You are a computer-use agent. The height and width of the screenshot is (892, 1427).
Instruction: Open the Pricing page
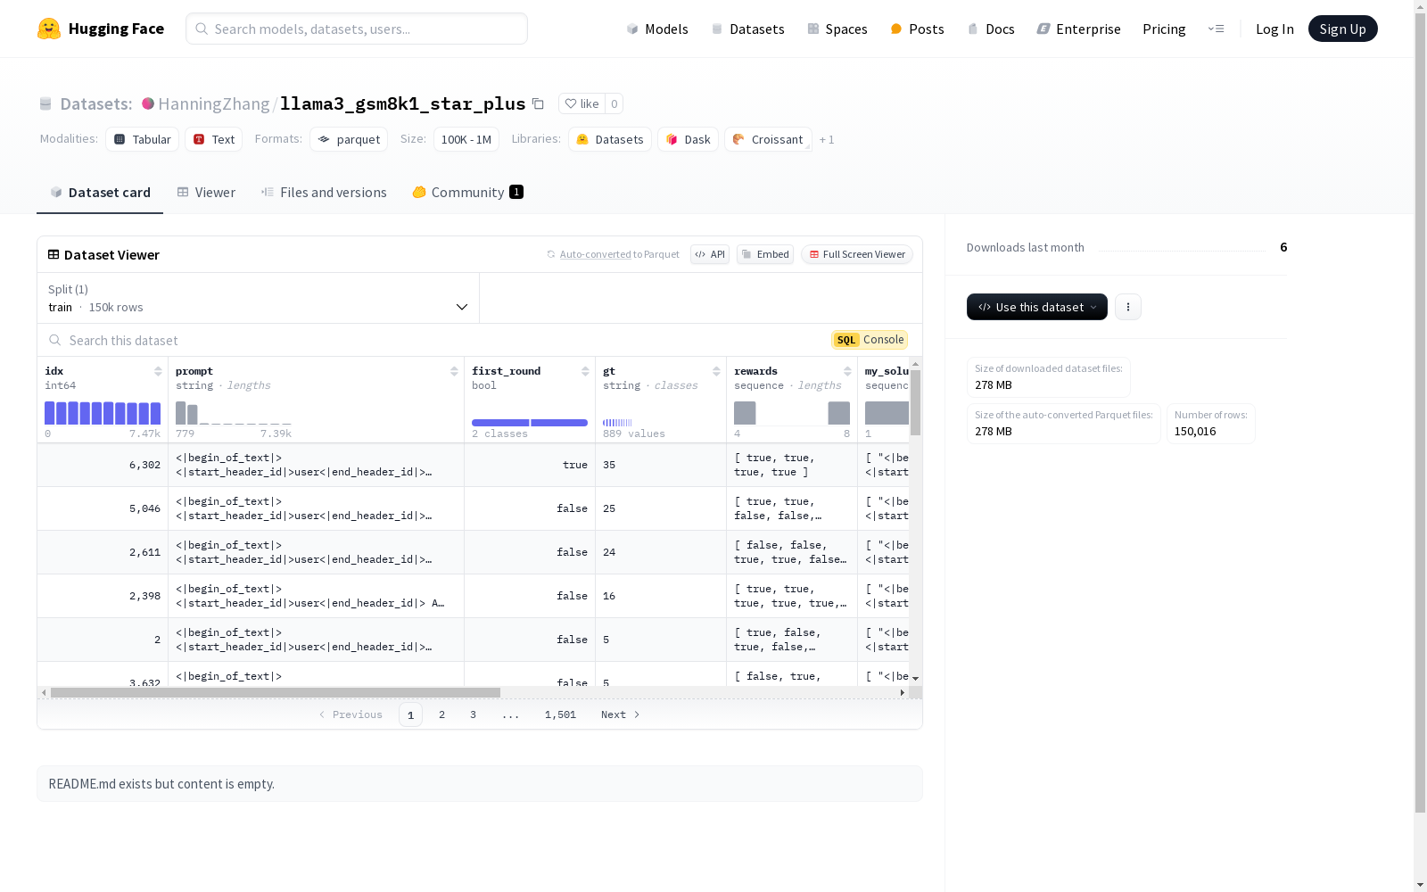pos(1164,29)
